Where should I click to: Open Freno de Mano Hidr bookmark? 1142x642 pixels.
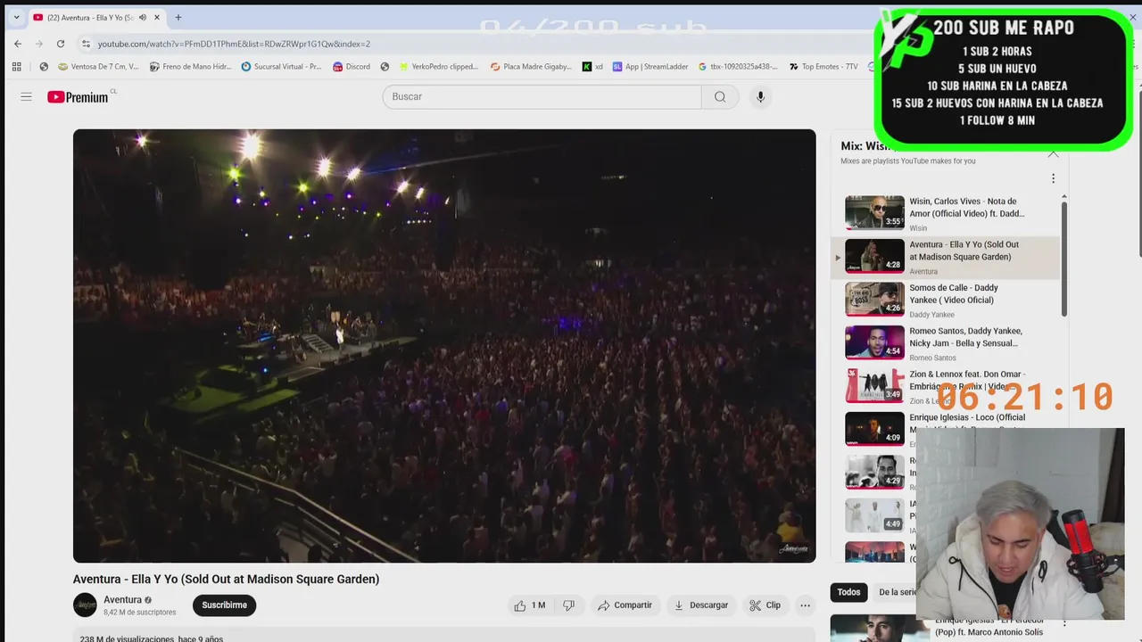click(x=191, y=67)
